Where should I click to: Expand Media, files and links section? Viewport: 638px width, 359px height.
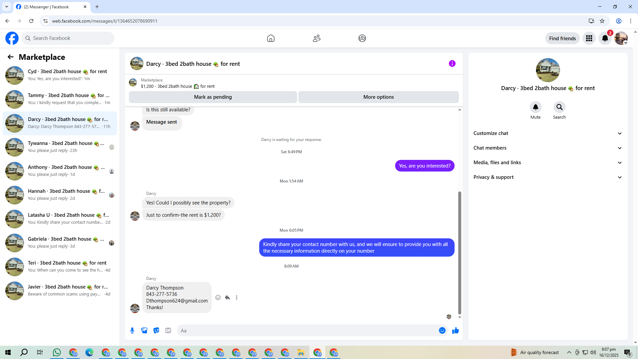coord(548,163)
